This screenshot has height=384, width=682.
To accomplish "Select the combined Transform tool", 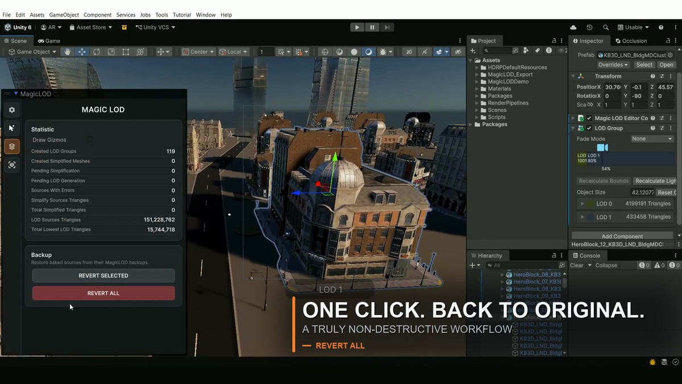I will click(140, 52).
